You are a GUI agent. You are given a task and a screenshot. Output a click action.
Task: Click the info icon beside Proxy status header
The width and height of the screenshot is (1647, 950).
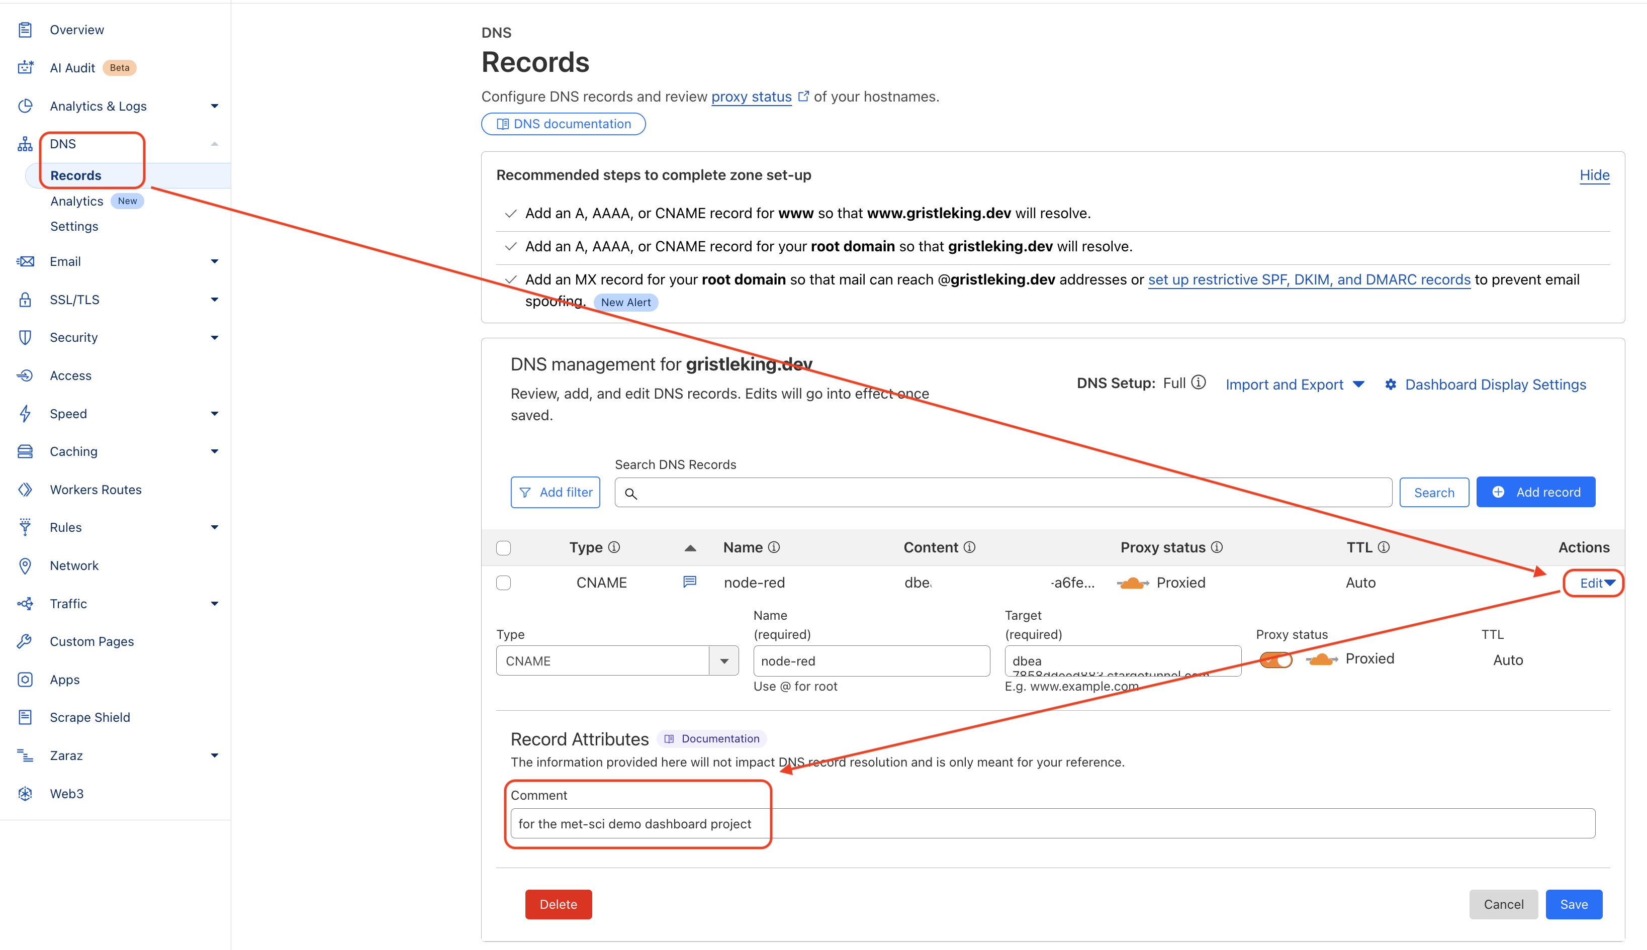click(1217, 547)
